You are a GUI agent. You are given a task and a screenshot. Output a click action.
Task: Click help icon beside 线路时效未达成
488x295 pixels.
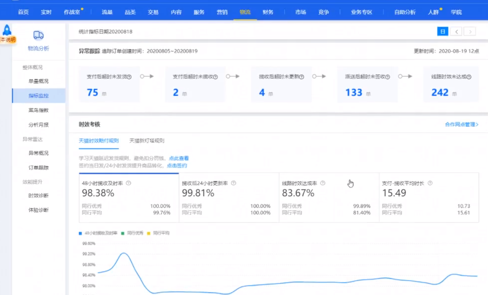click(x=469, y=77)
